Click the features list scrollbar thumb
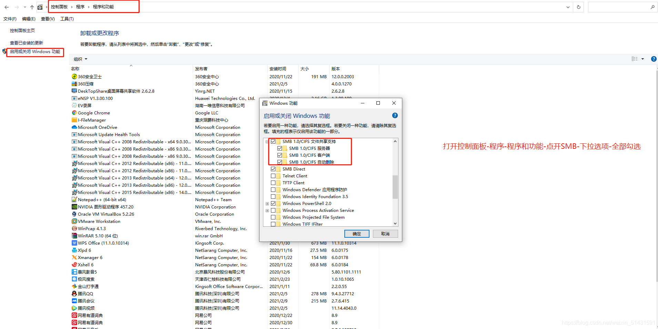Screen dimensions: 658x329 click(x=395, y=187)
